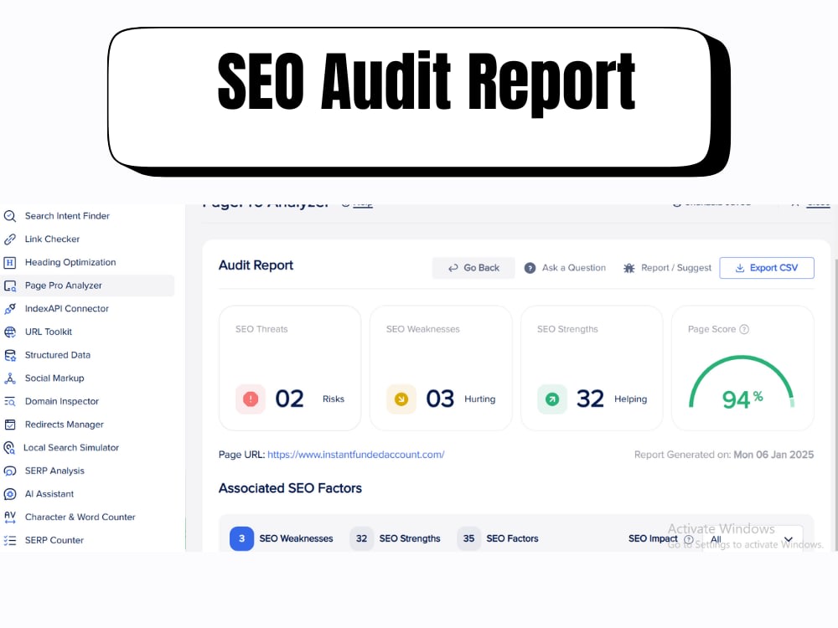
Task: Click the Report Generated date text
Action: point(724,455)
